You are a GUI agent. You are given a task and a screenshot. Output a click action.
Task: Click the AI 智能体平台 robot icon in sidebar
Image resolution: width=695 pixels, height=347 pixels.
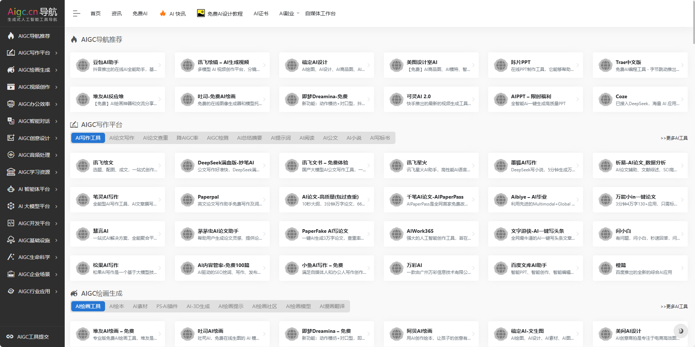click(11, 189)
